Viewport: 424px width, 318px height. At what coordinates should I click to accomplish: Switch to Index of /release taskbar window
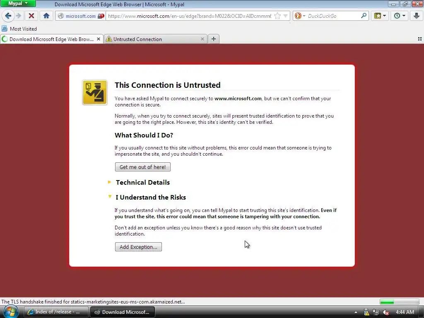(x=56, y=312)
